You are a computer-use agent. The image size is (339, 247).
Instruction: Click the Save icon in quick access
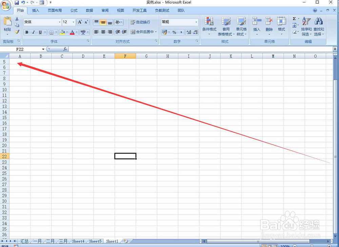point(17,3)
